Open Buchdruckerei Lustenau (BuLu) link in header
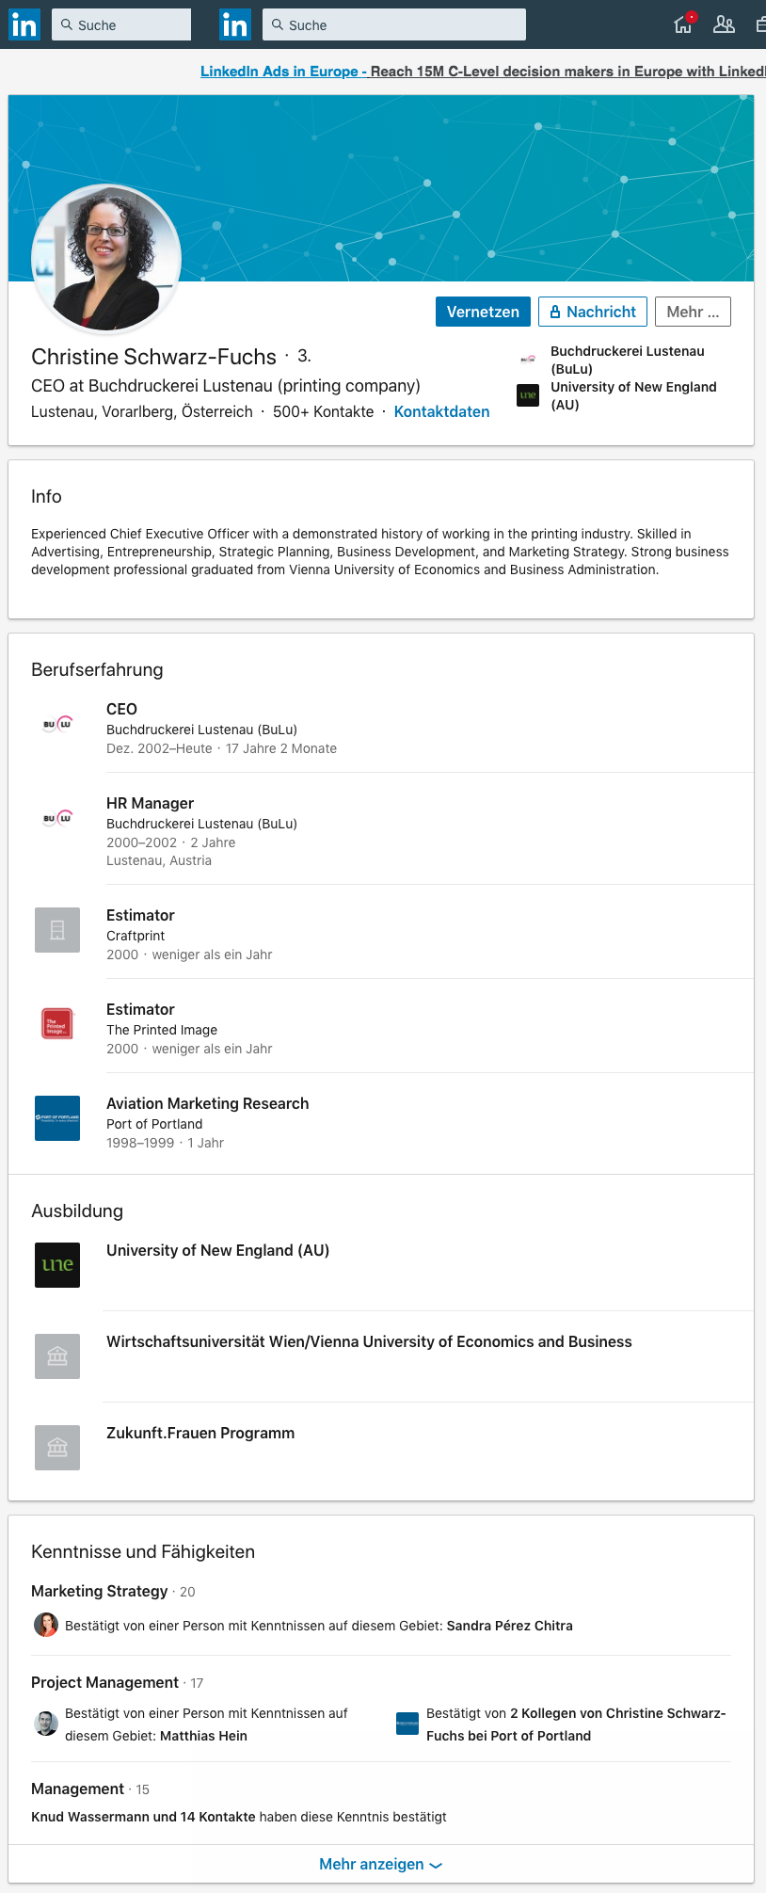Screen dimensions: 766x1893 (628, 360)
